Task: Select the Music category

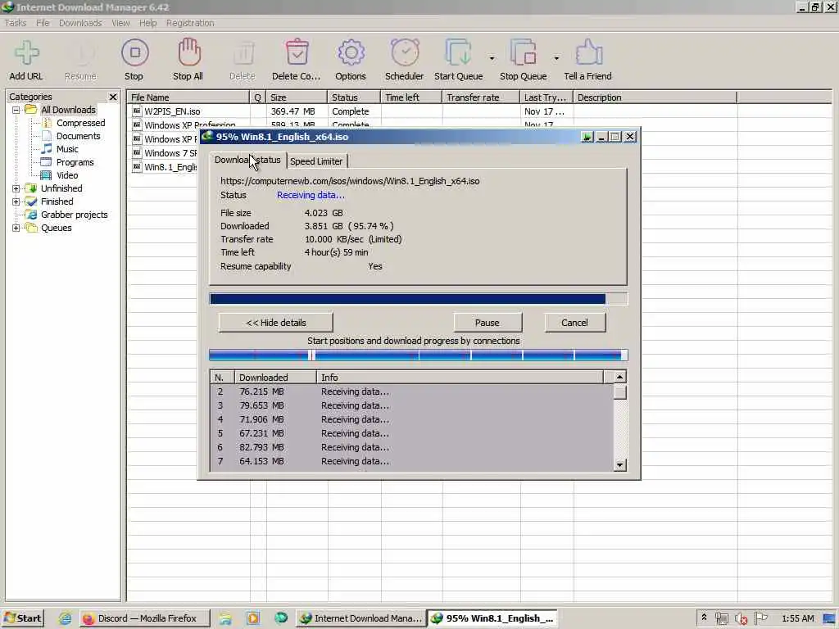Action: coord(67,149)
